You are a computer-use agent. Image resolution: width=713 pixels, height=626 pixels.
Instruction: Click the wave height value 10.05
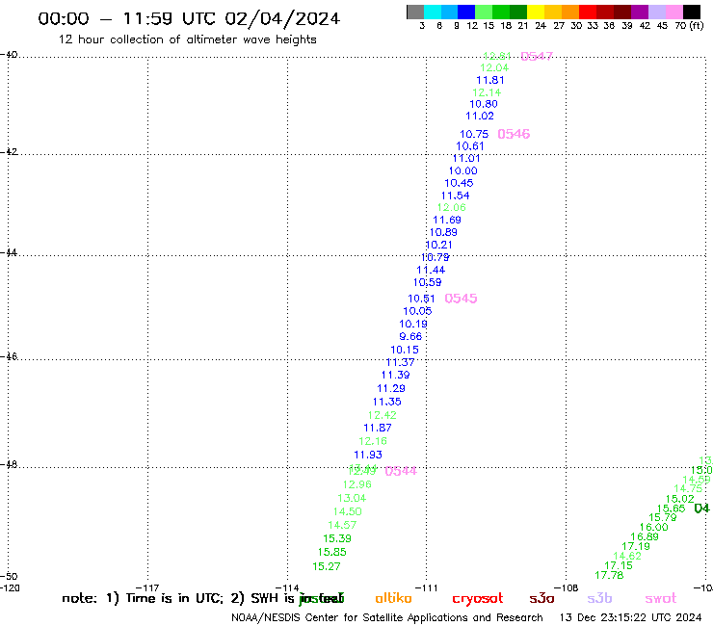(417, 311)
